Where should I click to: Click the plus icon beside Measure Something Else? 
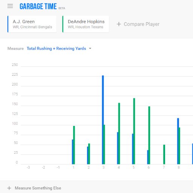coord(9,188)
